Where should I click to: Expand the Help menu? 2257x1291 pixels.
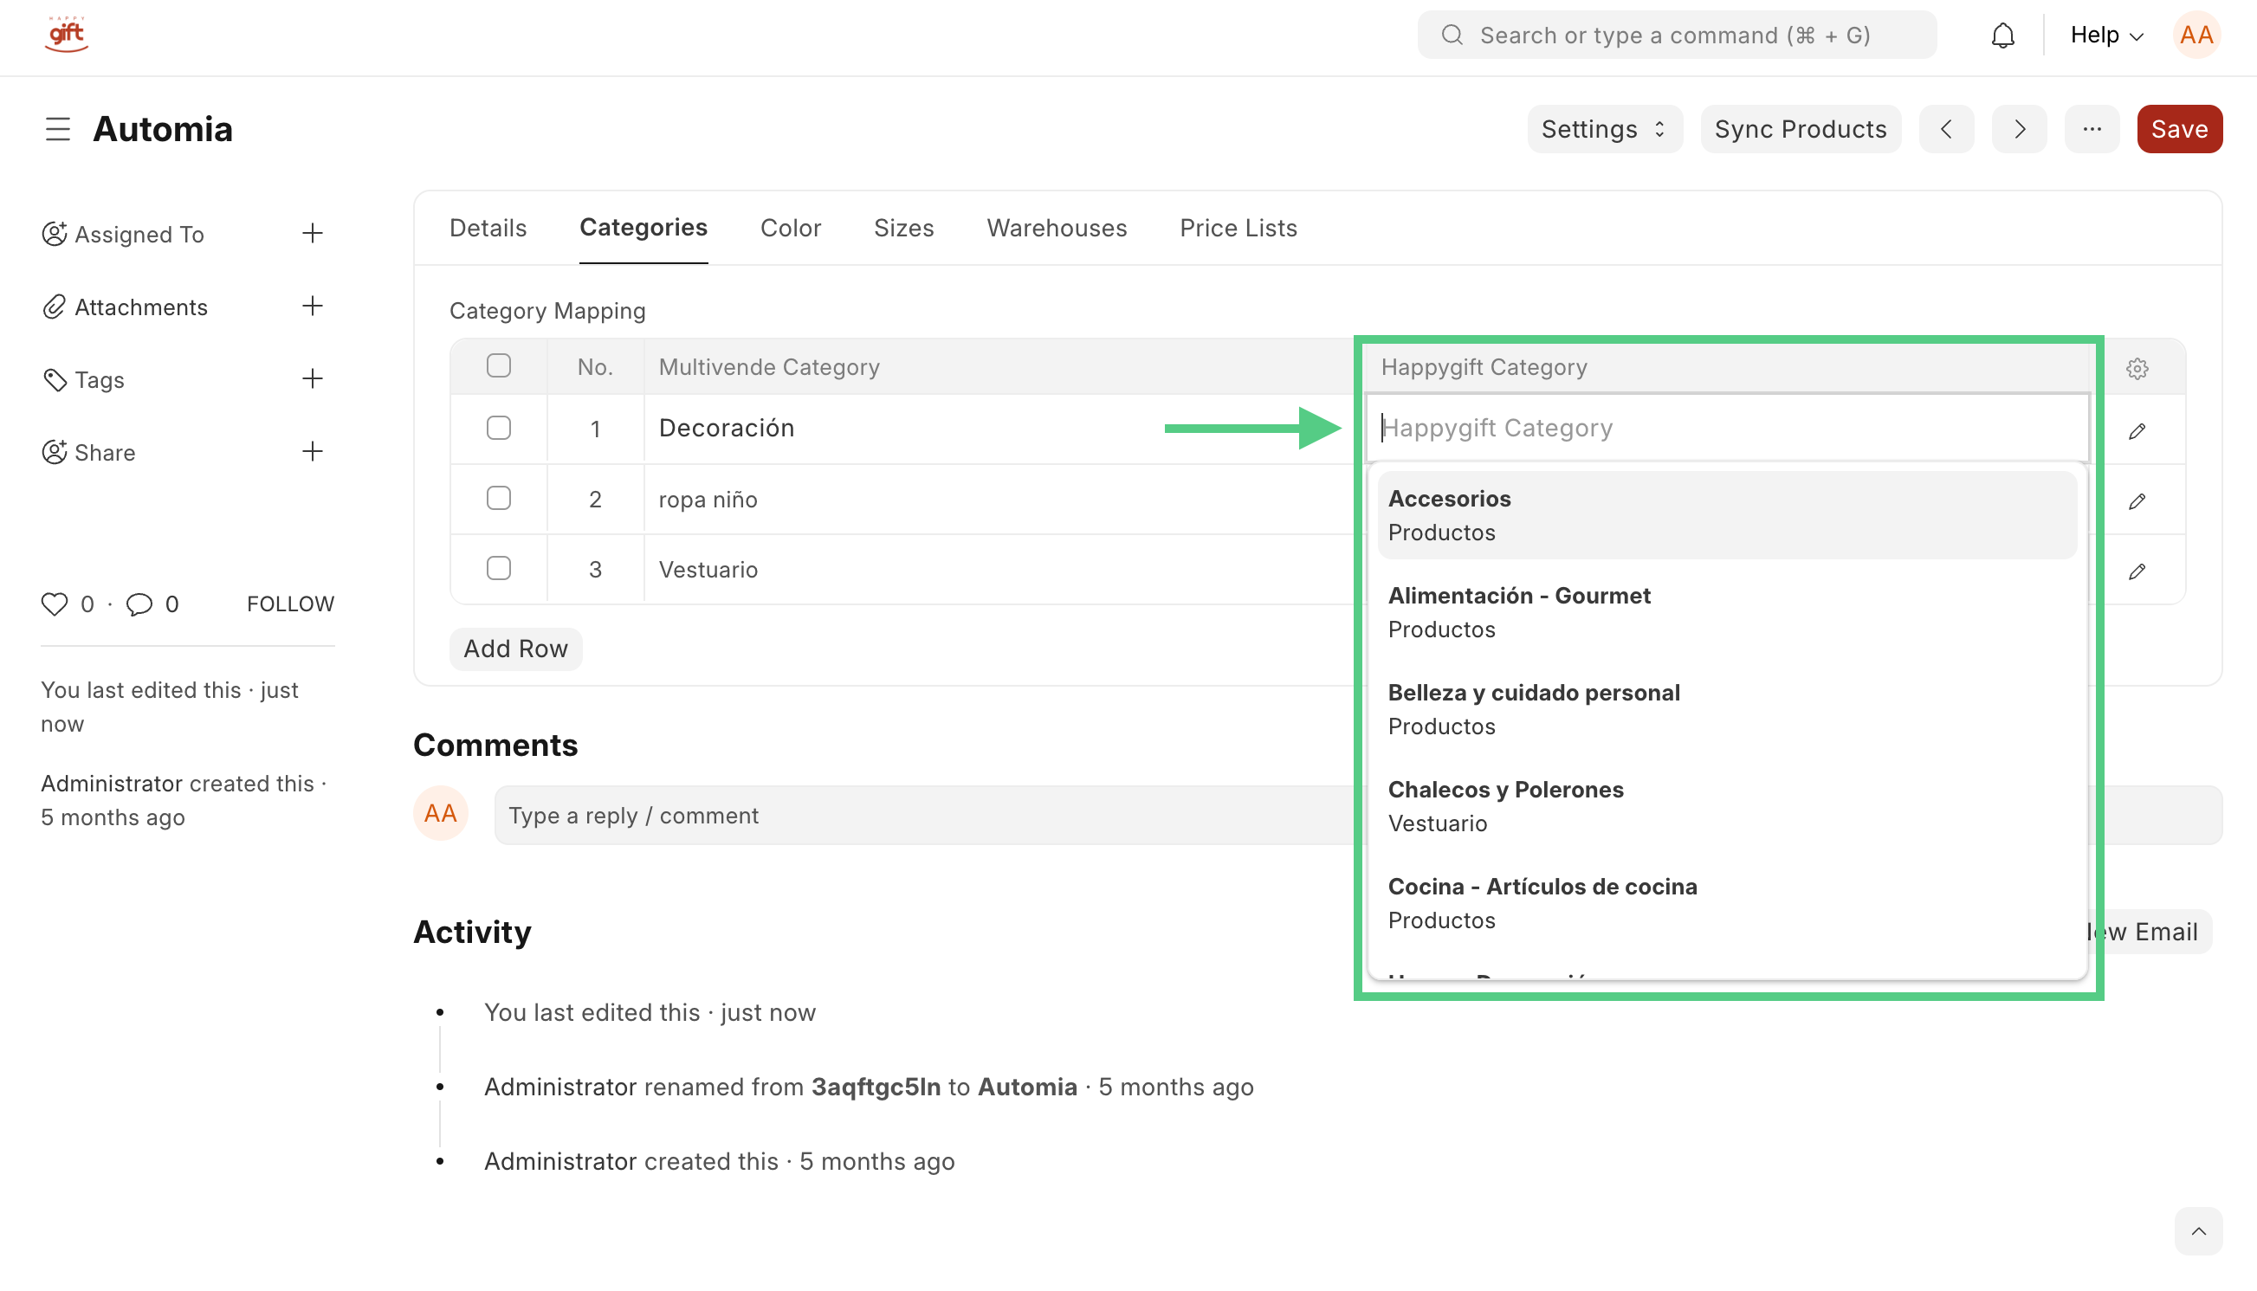2106,36
